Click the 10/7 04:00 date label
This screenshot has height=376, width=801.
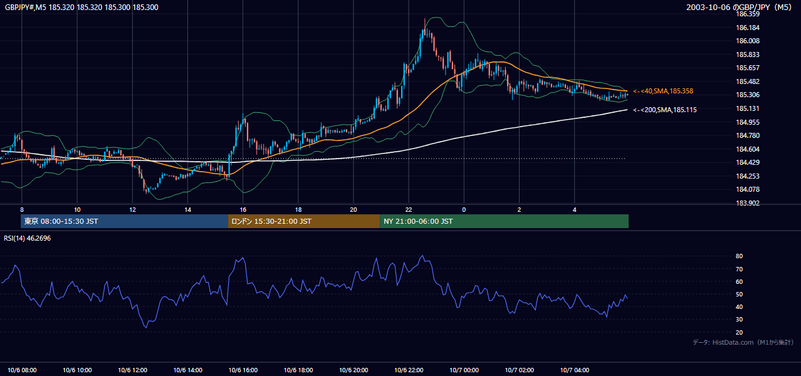click(574, 370)
